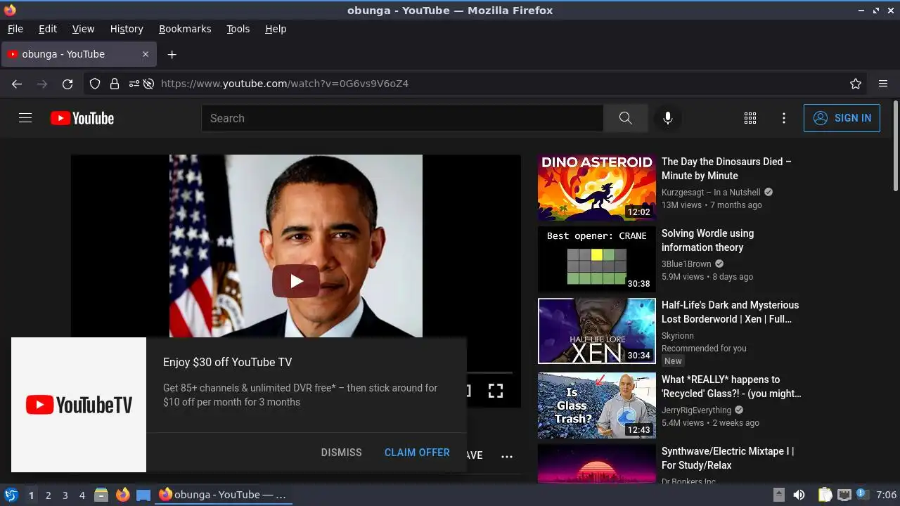Click the search magnifier button

[x=625, y=118]
